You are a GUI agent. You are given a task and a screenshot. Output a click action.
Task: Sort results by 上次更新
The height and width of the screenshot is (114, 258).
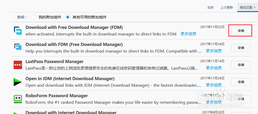(x=227, y=8)
